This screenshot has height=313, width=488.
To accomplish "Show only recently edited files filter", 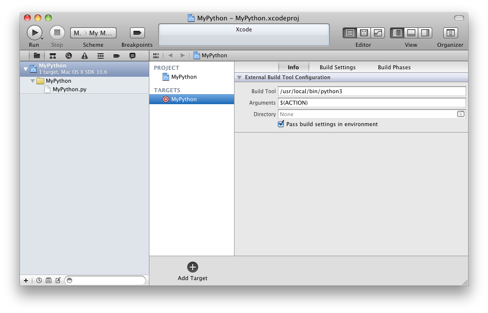I will tap(39, 280).
